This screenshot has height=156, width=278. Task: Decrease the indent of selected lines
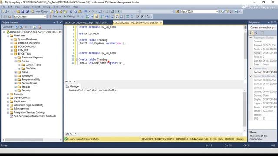pyautogui.click(x=138, y=16)
